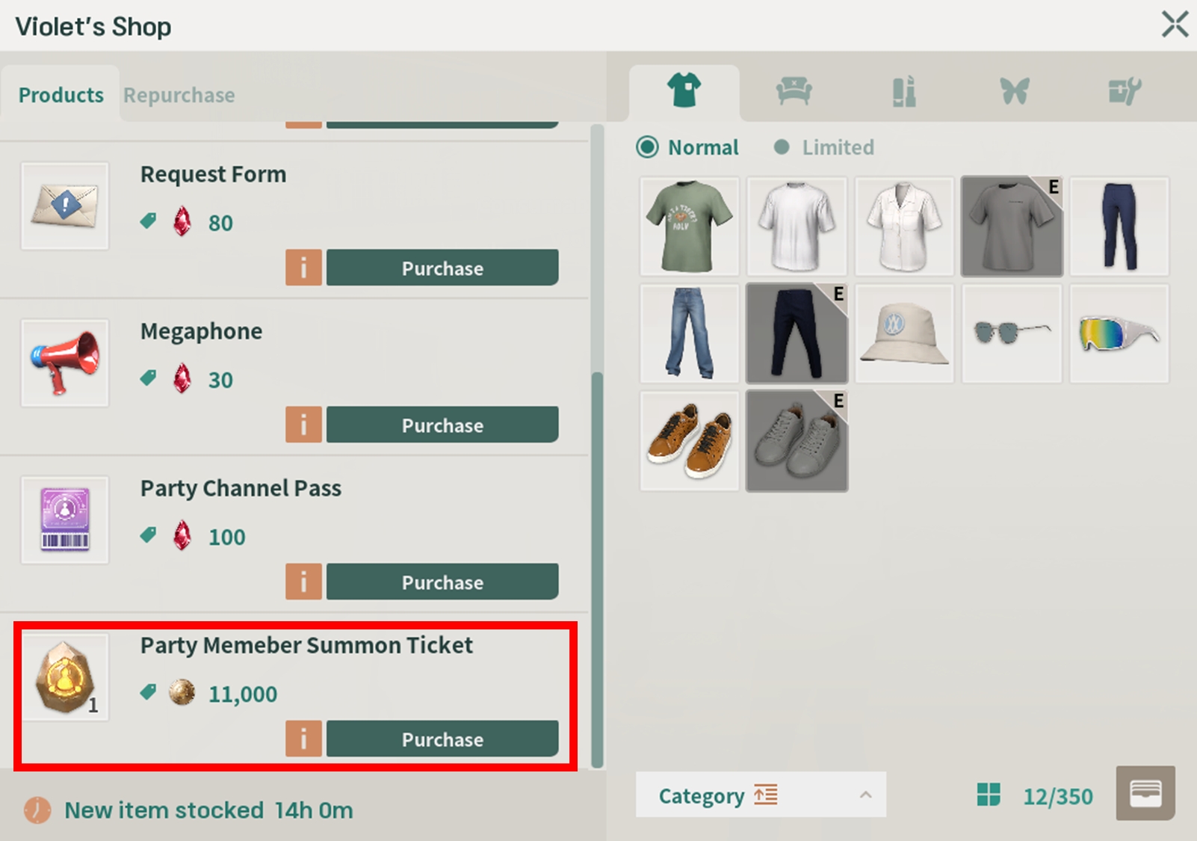Image resolution: width=1197 pixels, height=841 pixels.
Task: Purchase the Party Memeber Summon Ticket
Action: [x=442, y=739]
